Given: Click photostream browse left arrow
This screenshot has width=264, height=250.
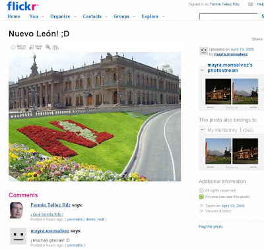Looking at the screenshot, I should click(211, 108).
